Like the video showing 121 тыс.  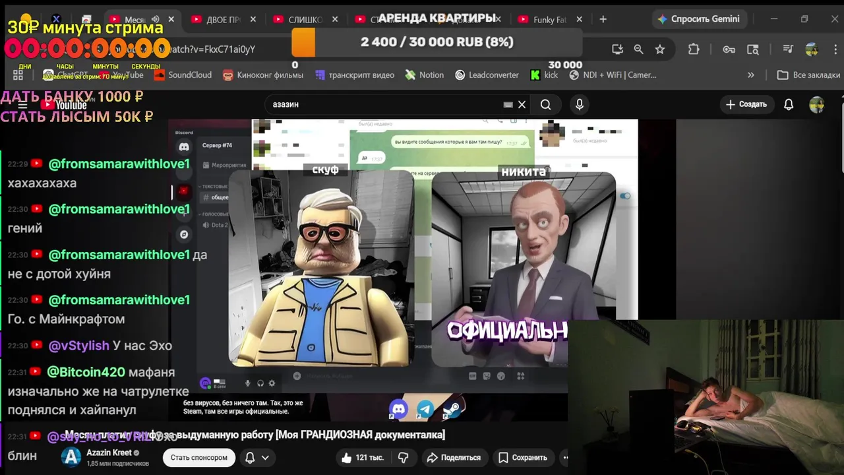point(362,457)
